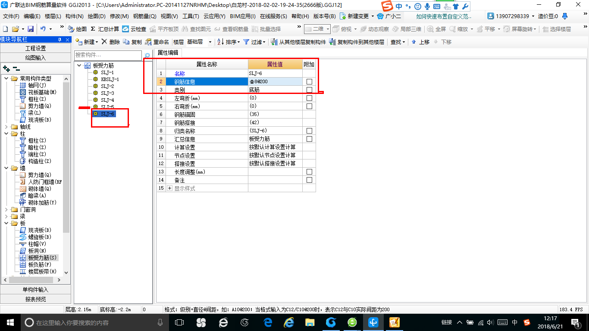Click the 新建变更 button
The width and height of the screenshot is (589, 331).
[x=357, y=16]
